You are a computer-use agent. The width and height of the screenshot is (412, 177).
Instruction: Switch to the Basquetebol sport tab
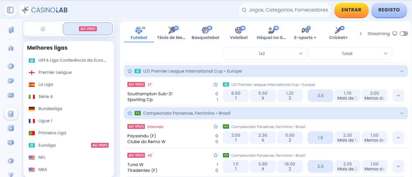pos(205,34)
